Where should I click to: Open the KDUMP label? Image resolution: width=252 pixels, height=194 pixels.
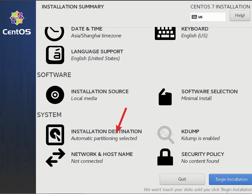(x=190, y=132)
